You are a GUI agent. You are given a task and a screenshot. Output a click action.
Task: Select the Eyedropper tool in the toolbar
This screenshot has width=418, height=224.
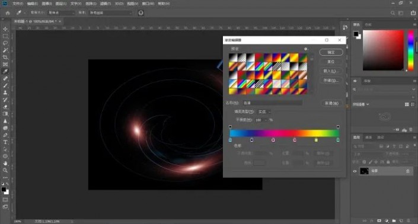coord(5,71)
